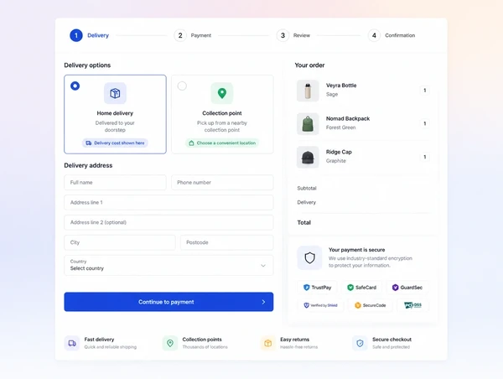Focus the Phone number field
503x379 pixels.
tap(222, 183)
